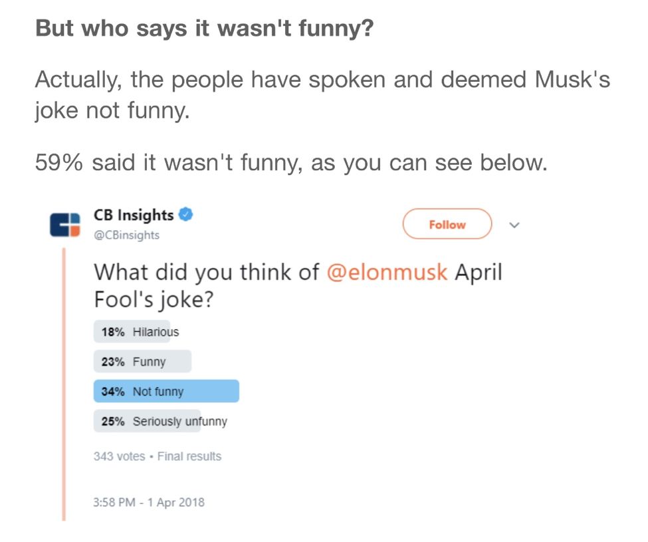Click the Fool's joke? tweet text line

[x=154, y=299]
